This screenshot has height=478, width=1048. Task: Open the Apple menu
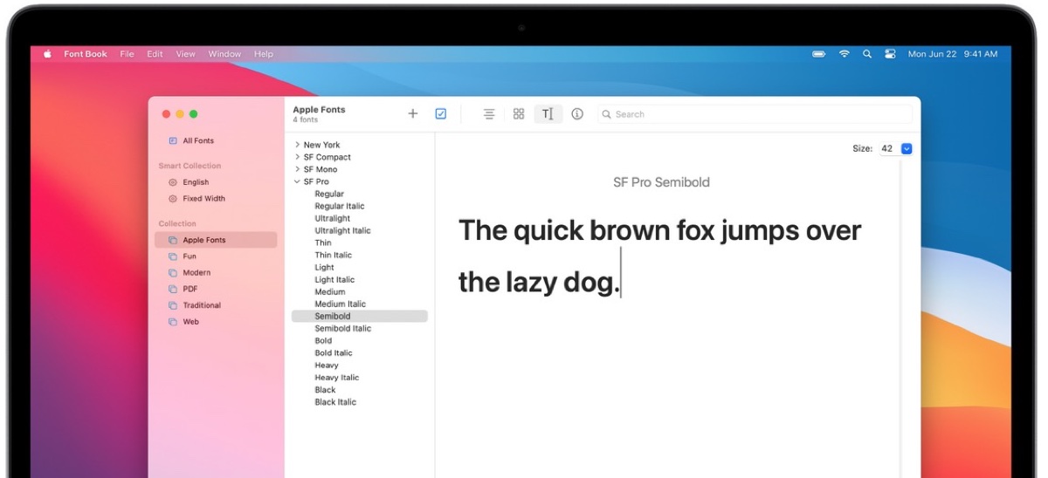click(47, 54)
